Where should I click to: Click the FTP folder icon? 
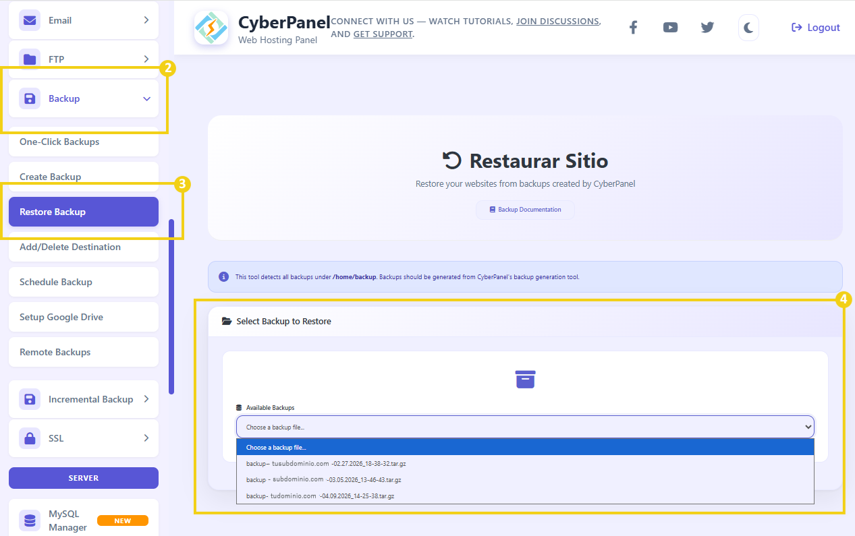[x=30, y=59]
